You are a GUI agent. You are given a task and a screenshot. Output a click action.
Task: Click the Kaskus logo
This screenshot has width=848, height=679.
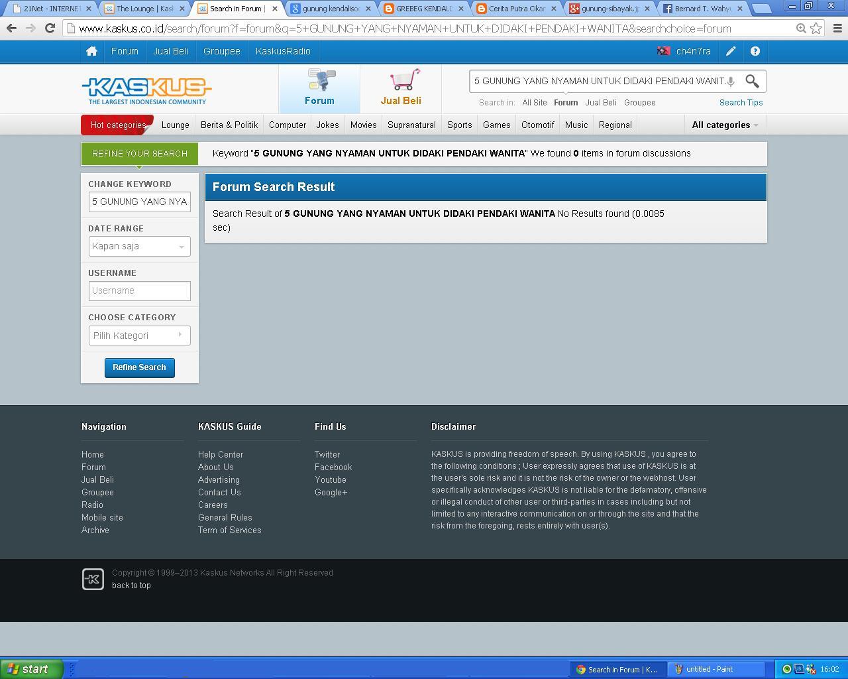point(146,91)
